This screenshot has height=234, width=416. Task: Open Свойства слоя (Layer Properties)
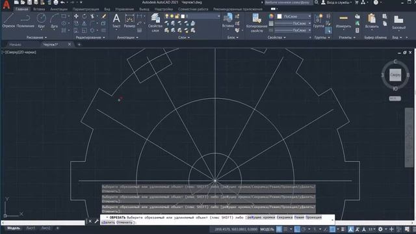tap(155, 23)
